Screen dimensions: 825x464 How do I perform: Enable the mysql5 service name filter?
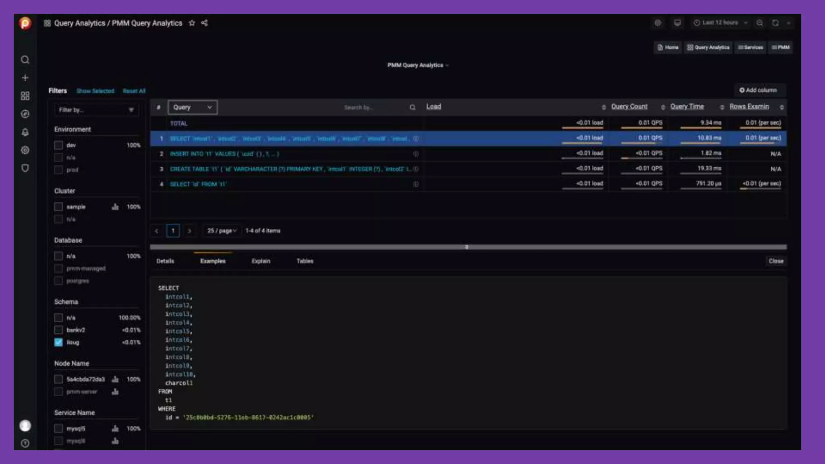(58, 429)
